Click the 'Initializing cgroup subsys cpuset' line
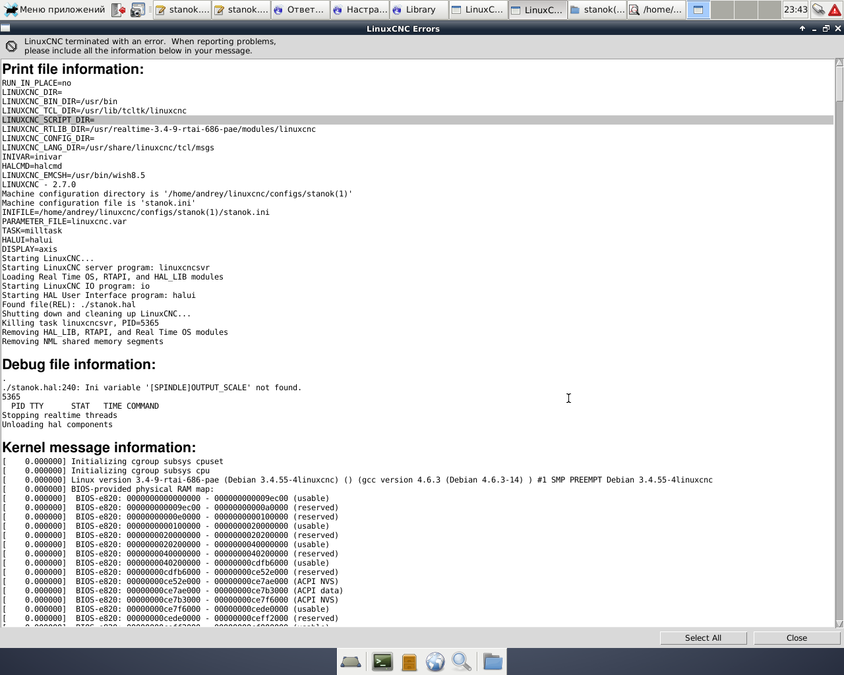The image size is (844, 675). tap(113, 461)
